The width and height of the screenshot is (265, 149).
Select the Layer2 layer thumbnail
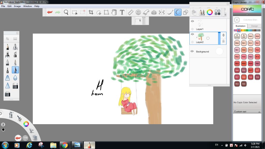pos(201,37)
